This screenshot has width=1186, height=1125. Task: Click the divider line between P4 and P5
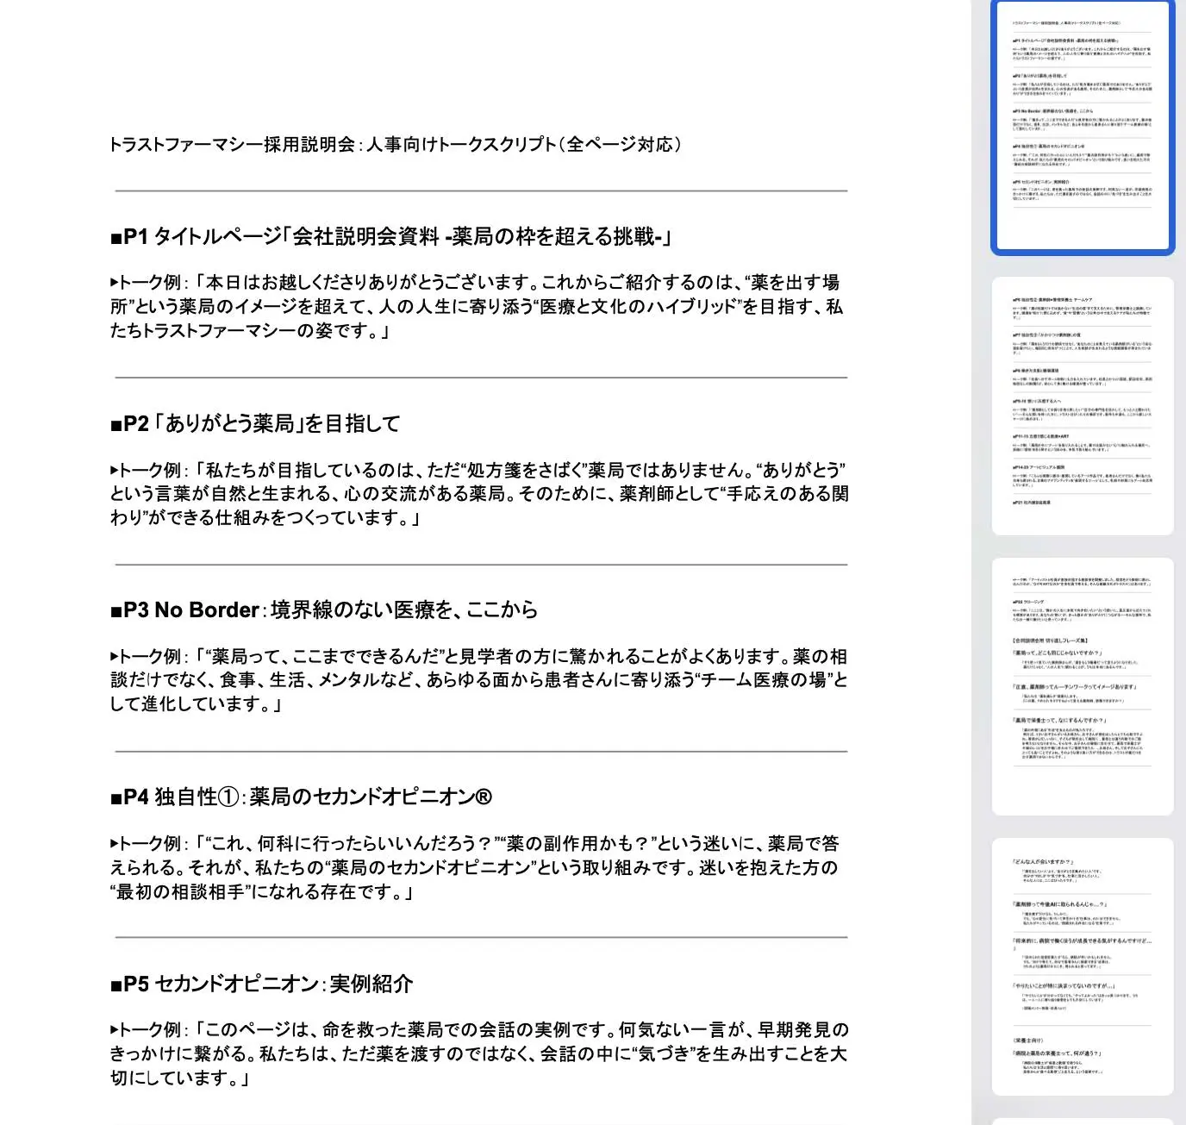click(481, 937)
